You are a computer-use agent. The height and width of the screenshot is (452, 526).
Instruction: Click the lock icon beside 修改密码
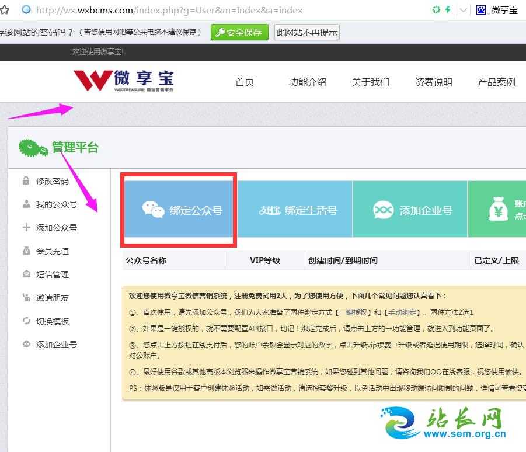tap(26, 180)
